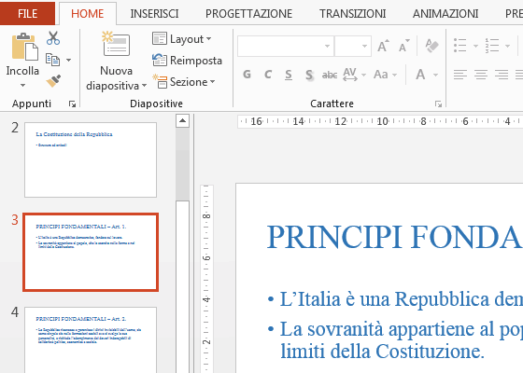Click the Sezione icon
Screen dimensions: 523x373
coord(160,82)
